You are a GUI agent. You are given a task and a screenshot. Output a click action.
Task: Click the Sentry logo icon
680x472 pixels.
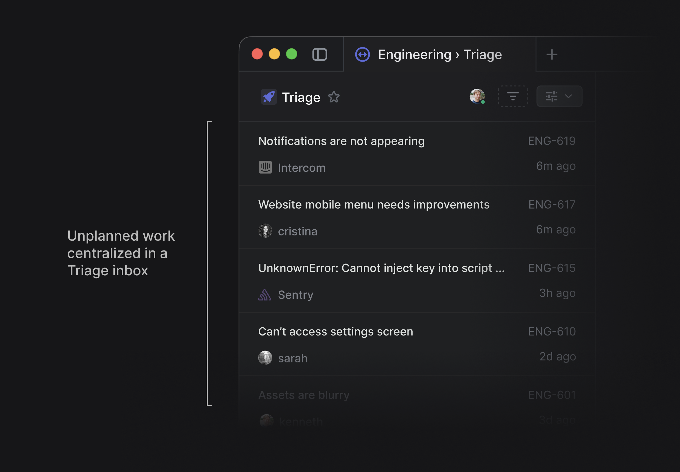point(265,295)
